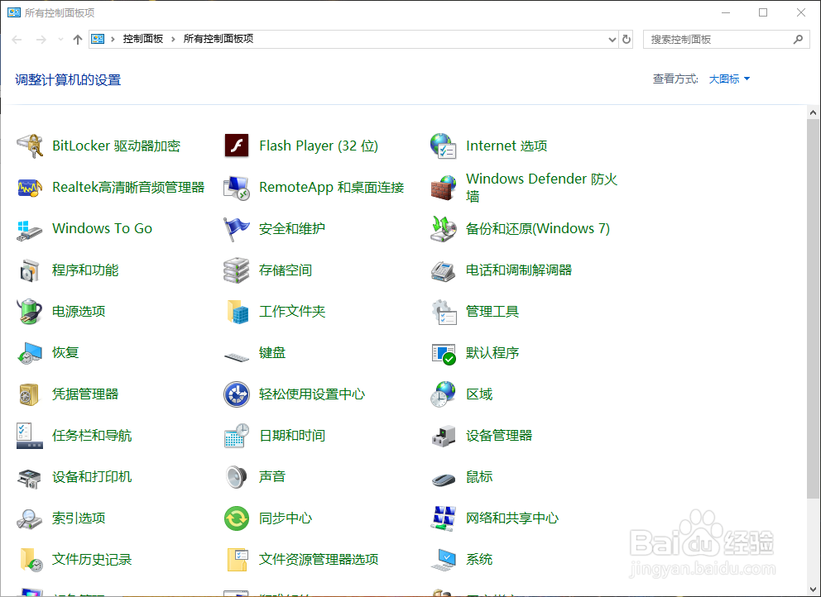Screen dimensions: 821x597
Task: Click the Forward navigation arrow
Action: [x=41, y=39]
